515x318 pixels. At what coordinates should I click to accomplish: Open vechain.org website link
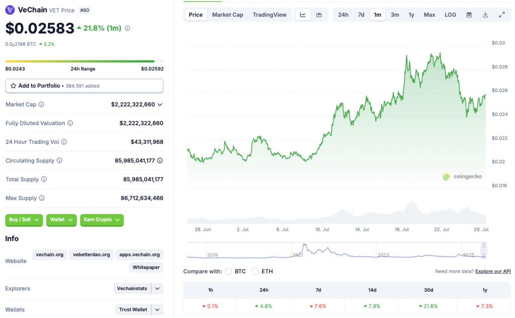click(50, 255)
